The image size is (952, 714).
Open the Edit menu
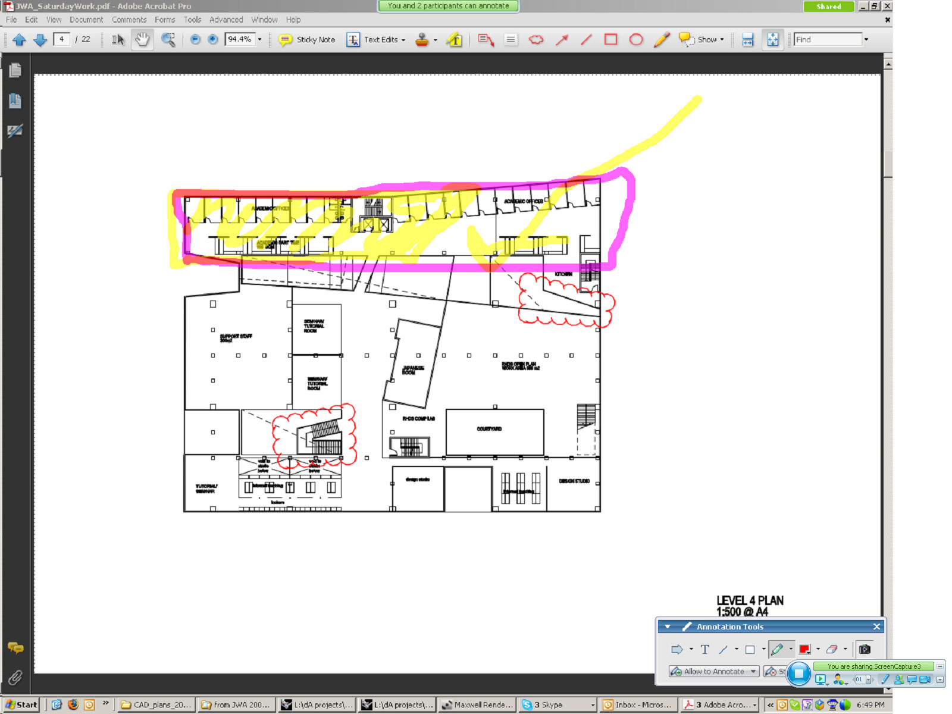click(x=32, y=20)
